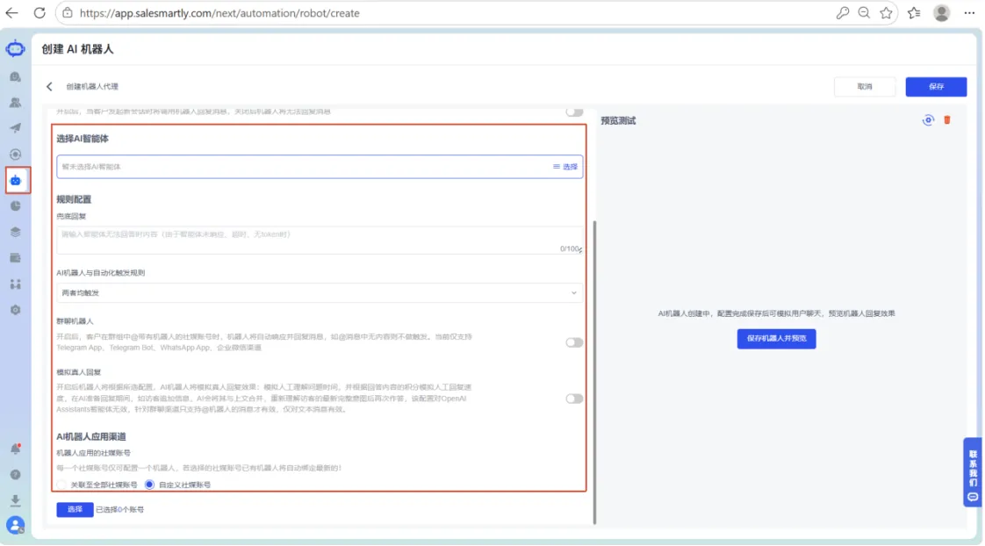The image size is (985, 546).
Task: Click the 创建机器人代理 breadcrumb text
Action: (91, 87)
